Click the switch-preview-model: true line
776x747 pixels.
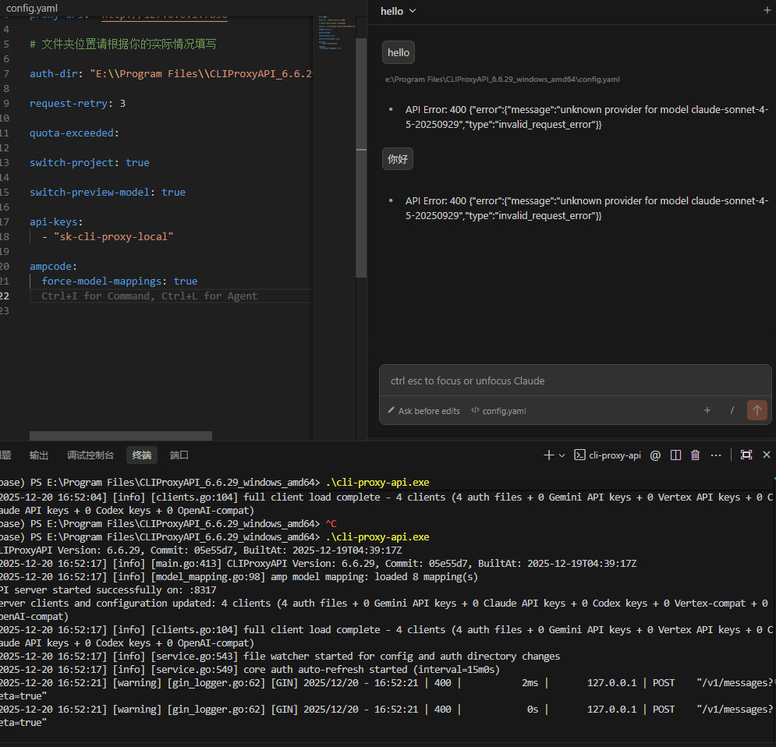coord(108,193)
